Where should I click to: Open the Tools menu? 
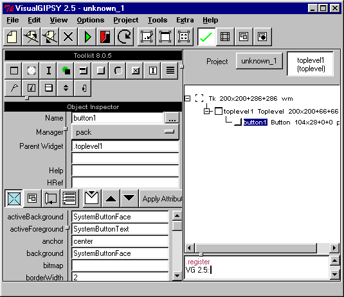pos(158,20)
